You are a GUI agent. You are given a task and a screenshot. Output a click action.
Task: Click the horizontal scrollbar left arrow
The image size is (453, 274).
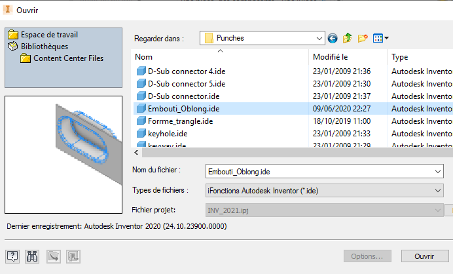tap(136, 152)
